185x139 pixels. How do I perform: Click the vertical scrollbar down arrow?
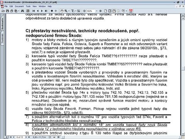[183, 134]
